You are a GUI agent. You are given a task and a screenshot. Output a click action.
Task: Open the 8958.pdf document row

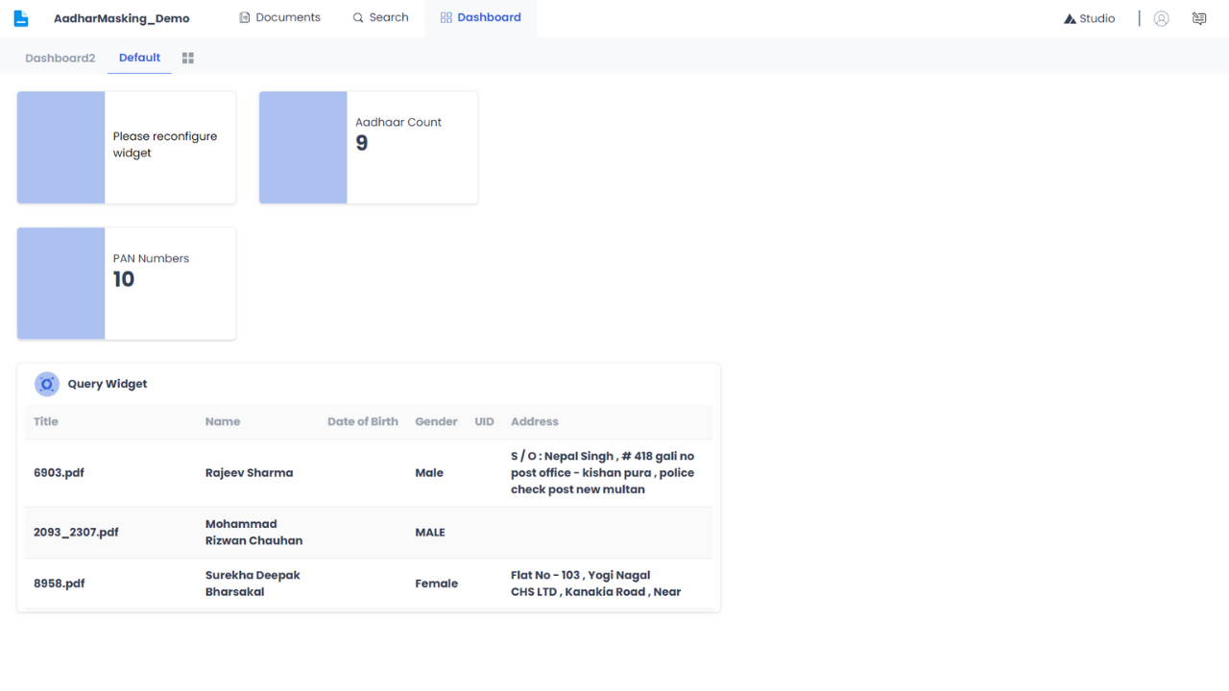coord(369,584)
